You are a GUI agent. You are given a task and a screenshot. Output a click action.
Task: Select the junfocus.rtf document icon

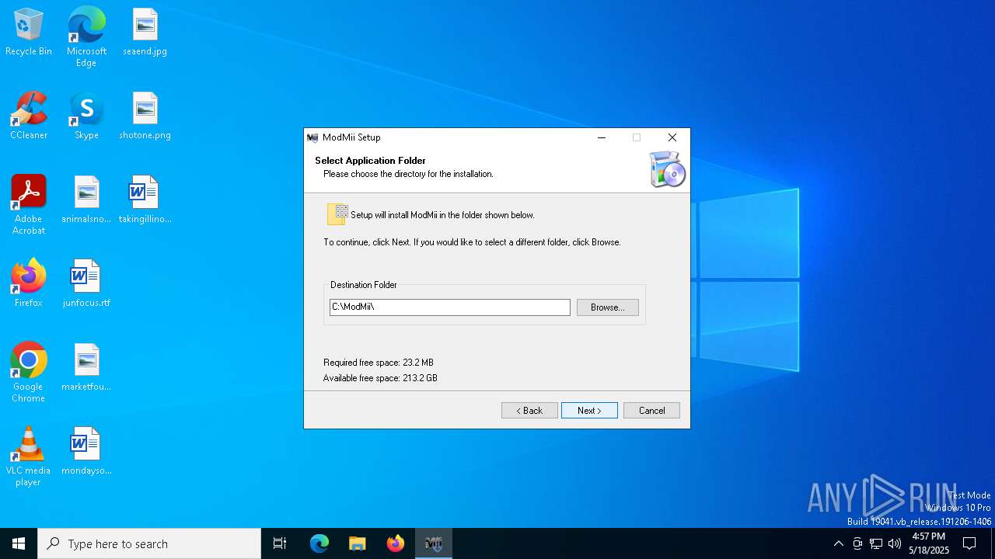click(x=86, y=283)
